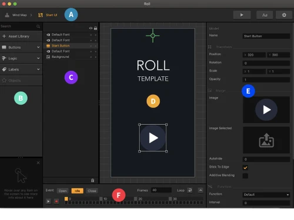Image resolution: width=294 pixels, height=220 pixels.
Task: Open the Asset Library
Action: tap(21, 36)
